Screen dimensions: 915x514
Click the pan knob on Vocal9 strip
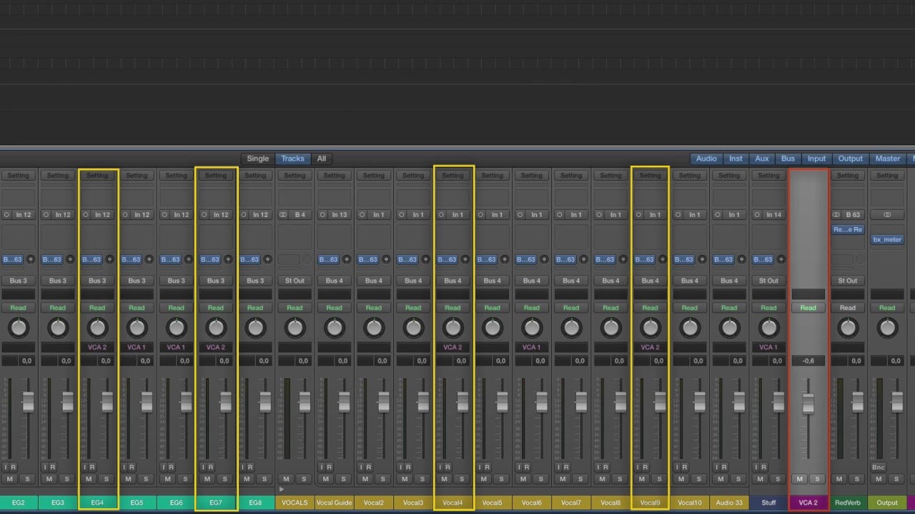(650, 328)
